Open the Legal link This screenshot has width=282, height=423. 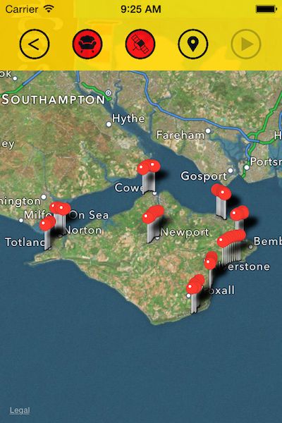20,410
